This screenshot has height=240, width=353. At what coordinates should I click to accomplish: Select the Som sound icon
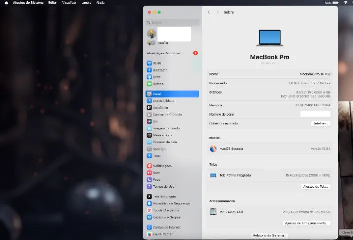coord(149,173)
